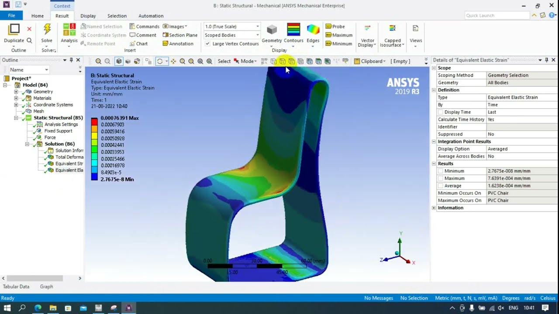Image resolution: width=559 pixels, height=314 pixels.
Task: Open the 1.0 (True Scale) dropdown
Action: coord(231,27)
